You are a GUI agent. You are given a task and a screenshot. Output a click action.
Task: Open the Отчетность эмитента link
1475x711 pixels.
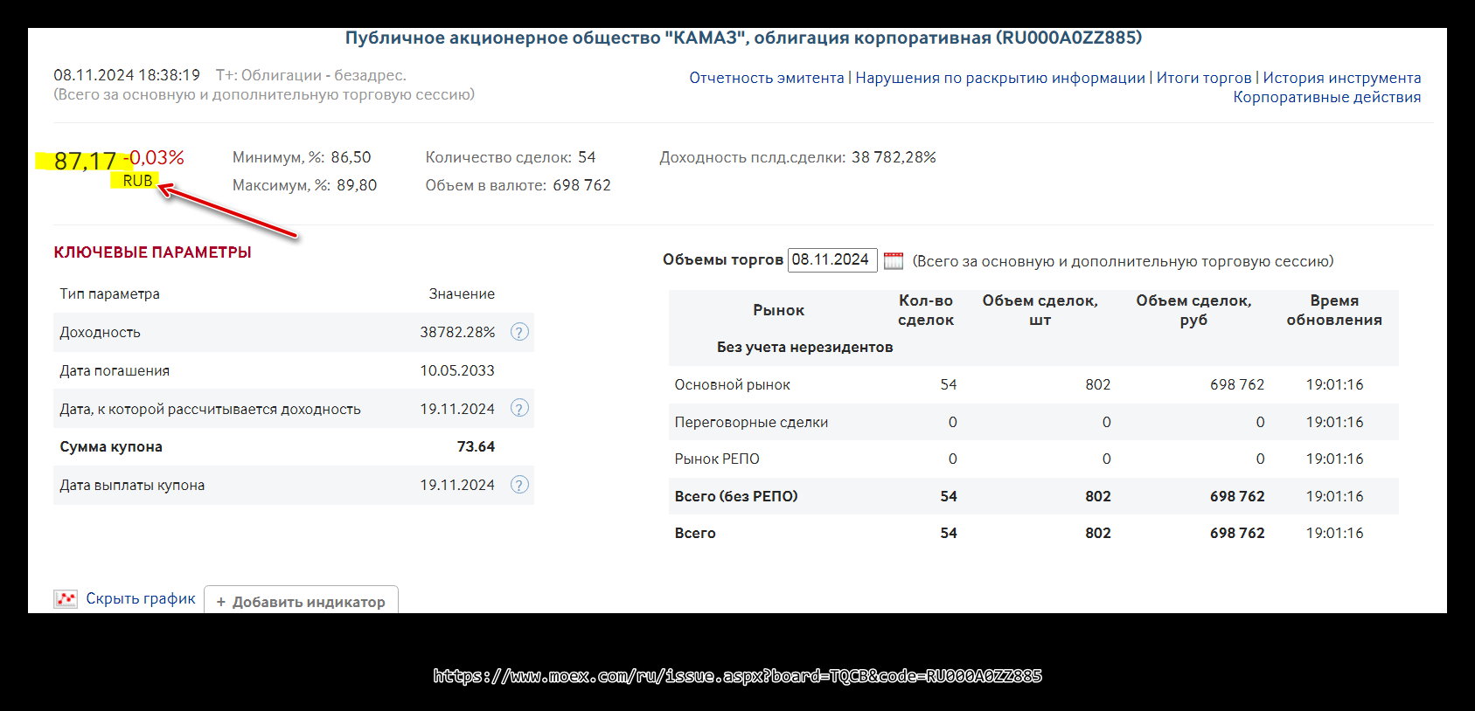tap(767, 78)
